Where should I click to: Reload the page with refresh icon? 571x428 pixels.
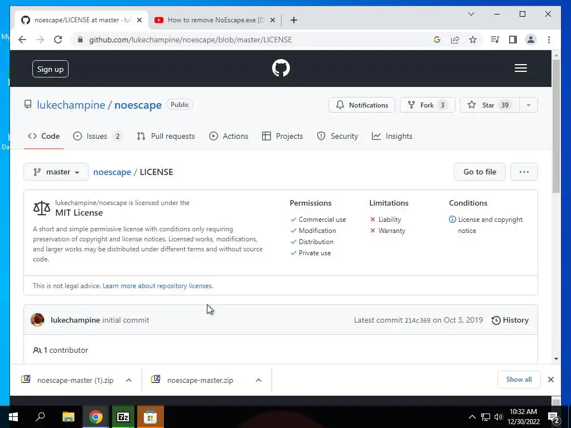(x=58, y=40)
